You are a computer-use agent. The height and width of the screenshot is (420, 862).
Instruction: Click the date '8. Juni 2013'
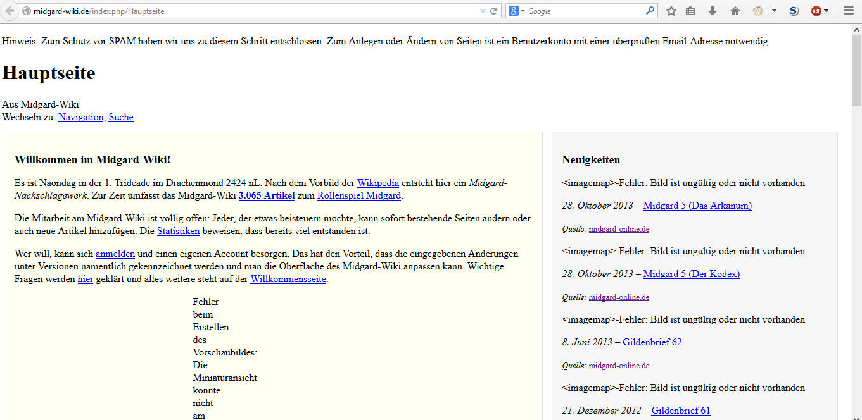click(587, 342)
